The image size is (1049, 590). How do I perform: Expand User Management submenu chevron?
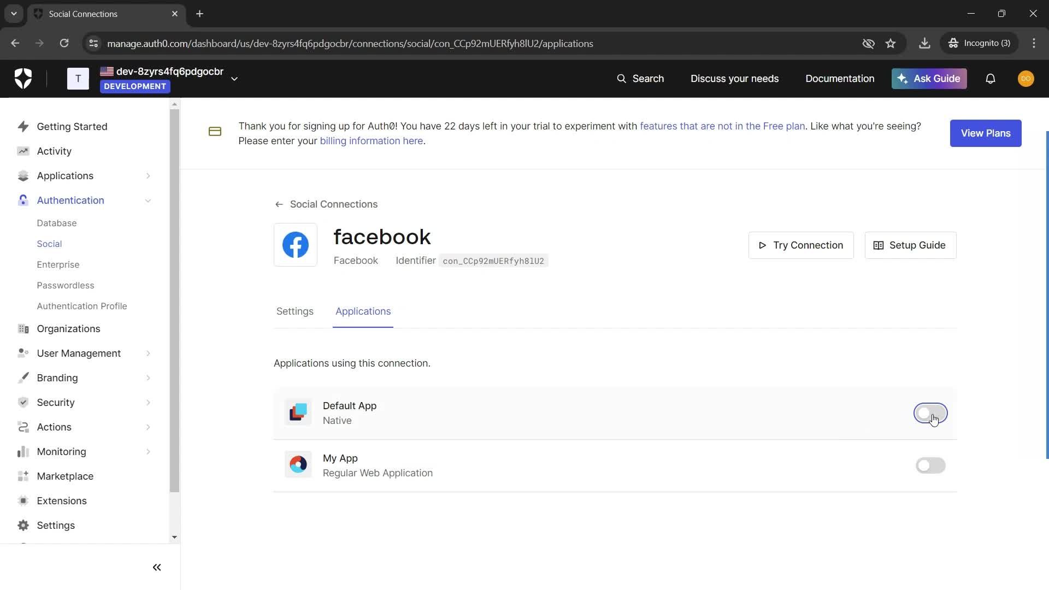tap(148, 353)
